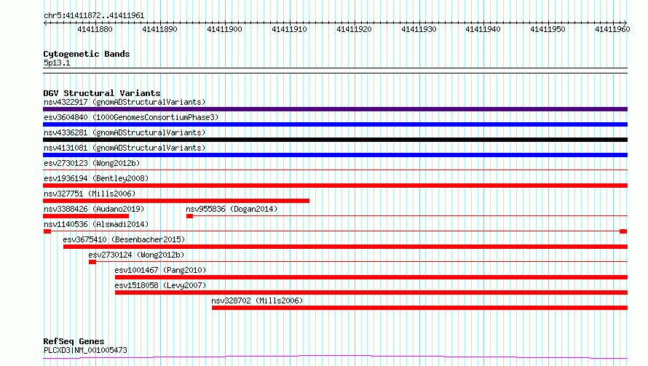This screenshot has height=366, width=648.
Task: Select variant label nsv1140536 (Alsmadi2014)
Action: pos(96,224)
